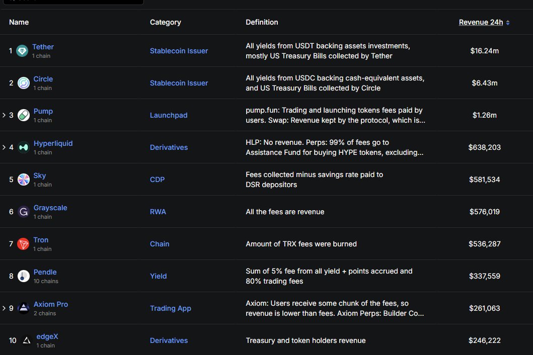Click the Definition column header
533x355 pixels.
pyautogui.click(x=262, y=22)
